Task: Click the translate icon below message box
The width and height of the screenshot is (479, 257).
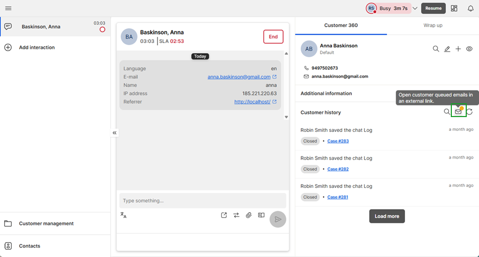Action: pos(123,215)
